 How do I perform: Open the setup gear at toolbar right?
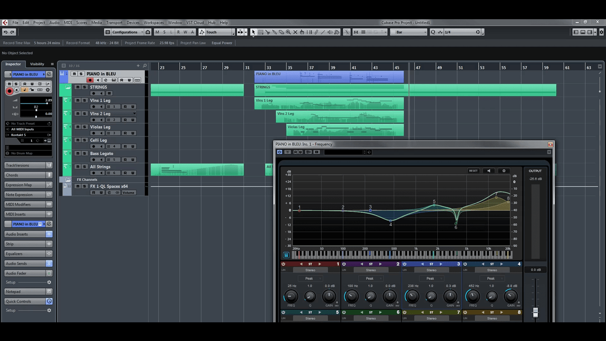pyautogui.click(x=600, y=32)
